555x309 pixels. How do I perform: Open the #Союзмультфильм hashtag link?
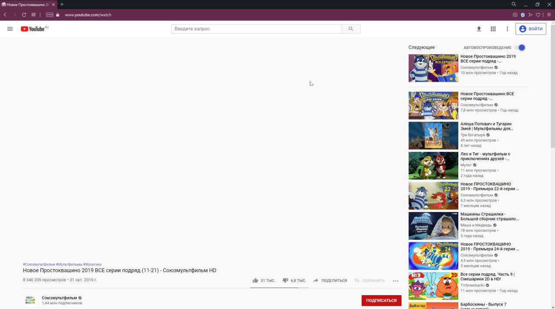tap(39, 264)
